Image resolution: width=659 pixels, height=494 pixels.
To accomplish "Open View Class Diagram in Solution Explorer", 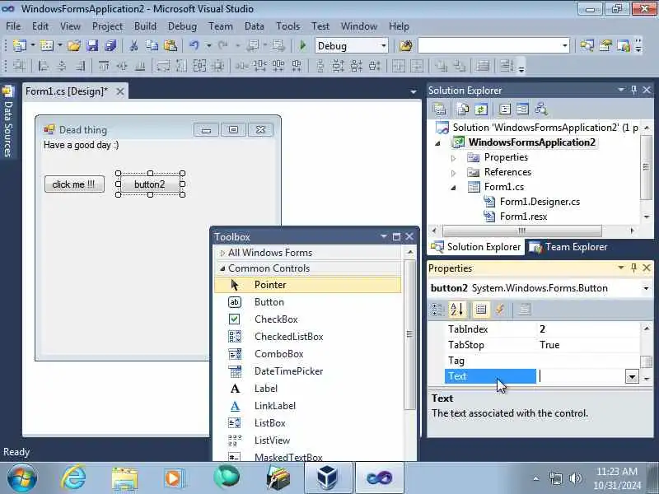I will pyautogui.click(x=541, y=110).
